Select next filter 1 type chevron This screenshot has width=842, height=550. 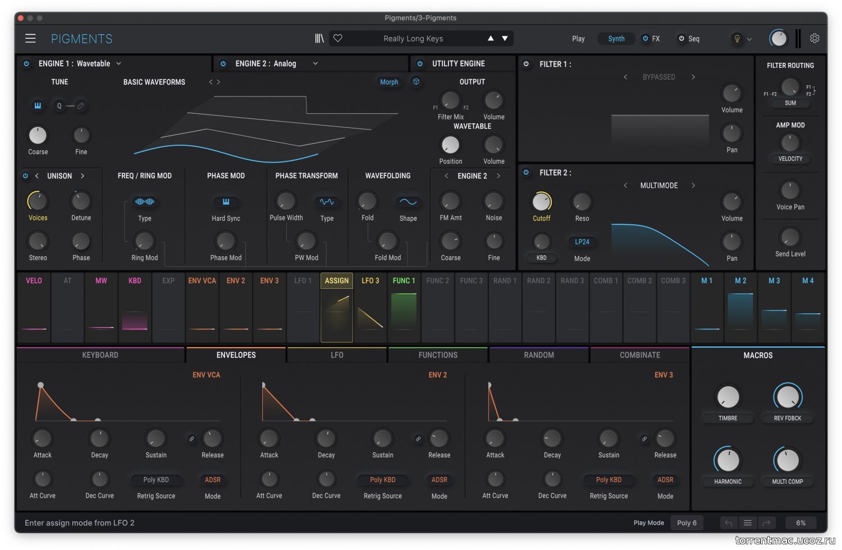[x=693, y=77]
